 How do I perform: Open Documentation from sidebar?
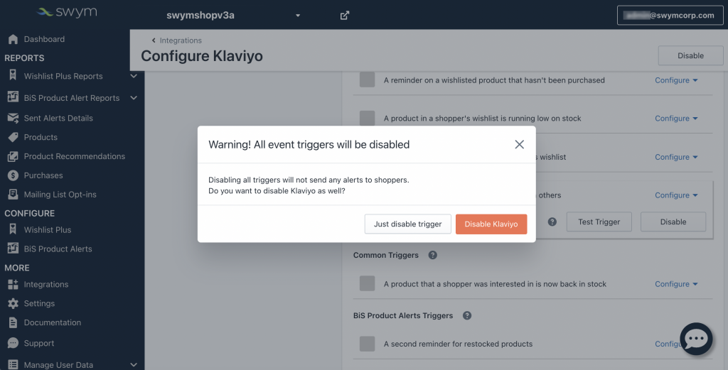coord(53,322)
